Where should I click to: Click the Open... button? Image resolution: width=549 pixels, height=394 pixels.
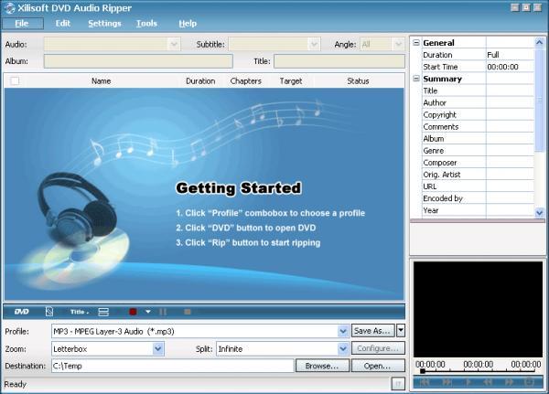pyautogui.click(x=378, y=366)
